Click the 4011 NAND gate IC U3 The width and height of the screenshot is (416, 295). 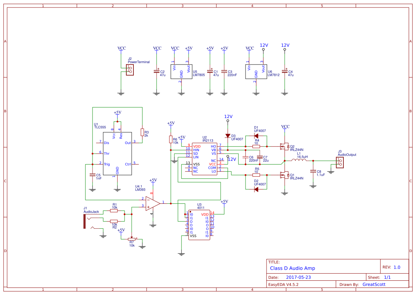point(199,224)
